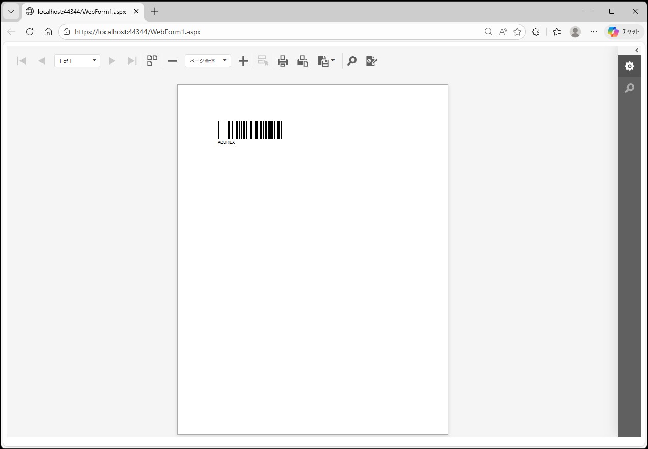The image size is (648, 449).
Task: Jump to the last page
Action: (x=132, y=61)
